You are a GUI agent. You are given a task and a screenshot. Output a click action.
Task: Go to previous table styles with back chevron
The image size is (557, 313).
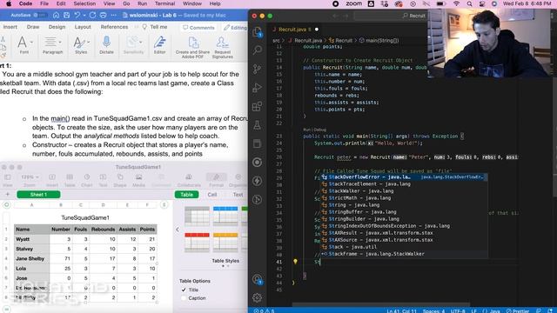(178, 230)
